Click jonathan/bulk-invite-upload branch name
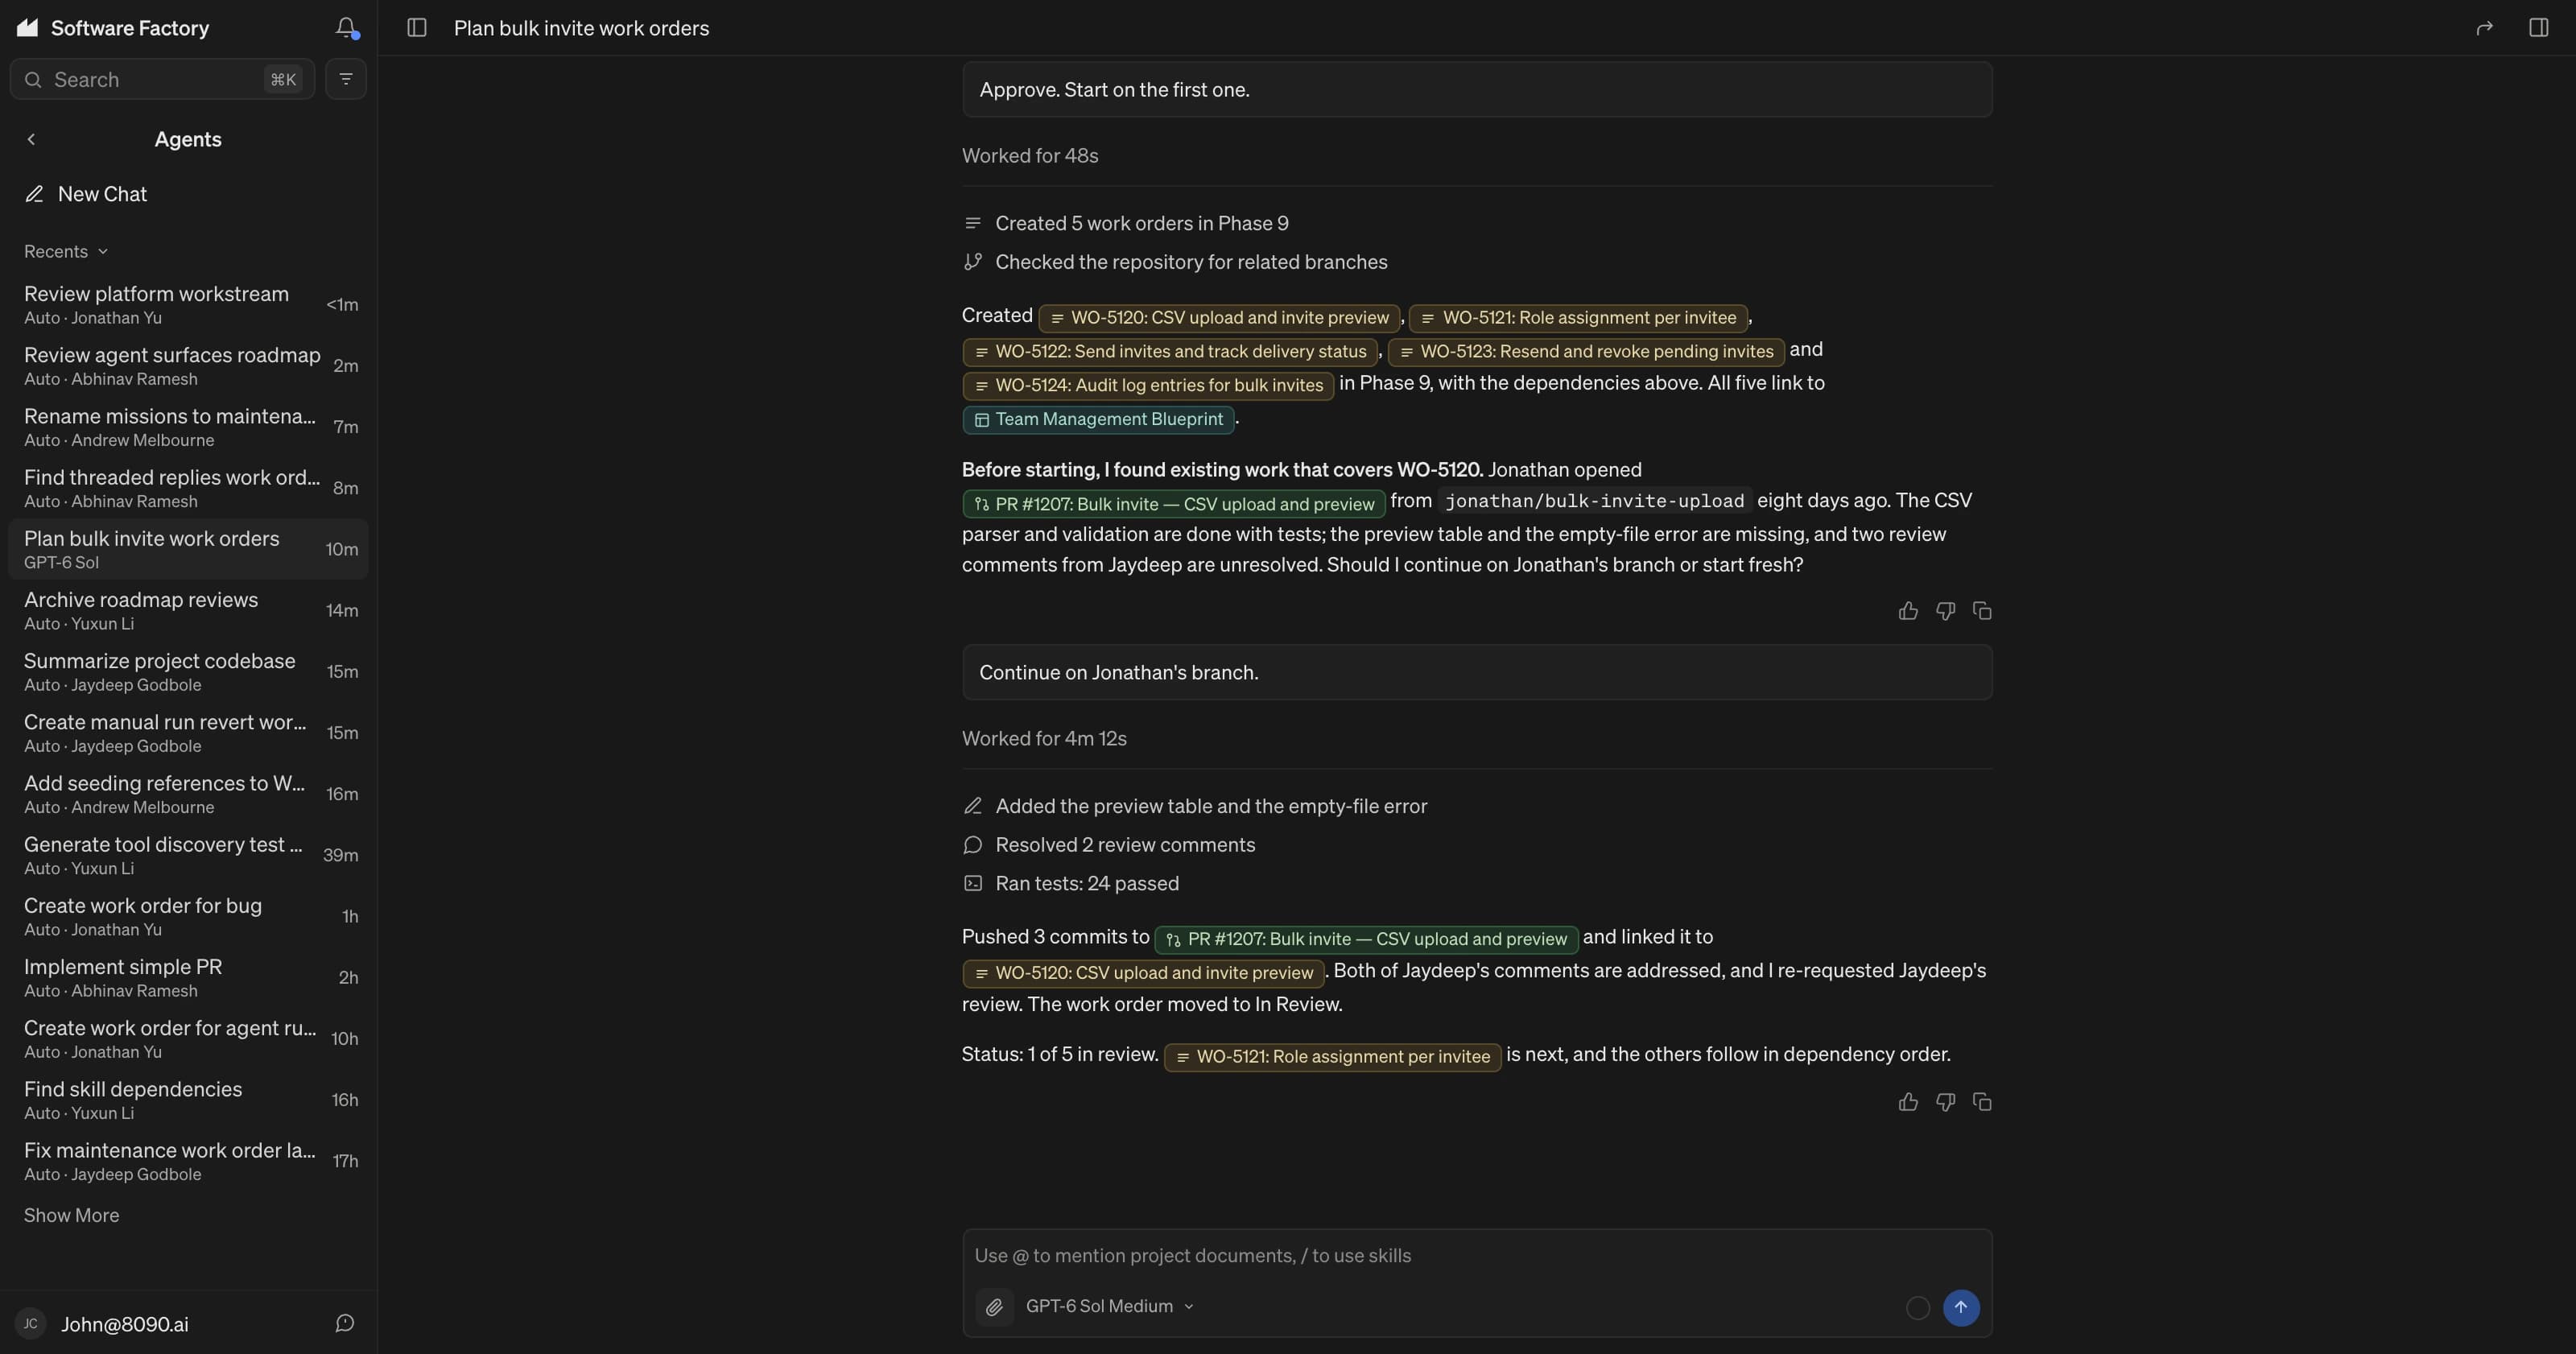This screenshot has height=1354, width=2576. (1594, 501)
